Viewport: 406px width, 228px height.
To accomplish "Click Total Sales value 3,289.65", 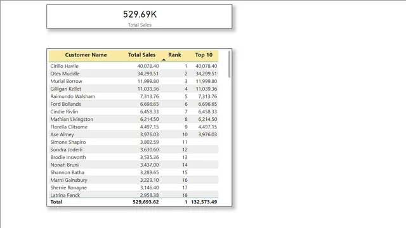I will [150, 172].
